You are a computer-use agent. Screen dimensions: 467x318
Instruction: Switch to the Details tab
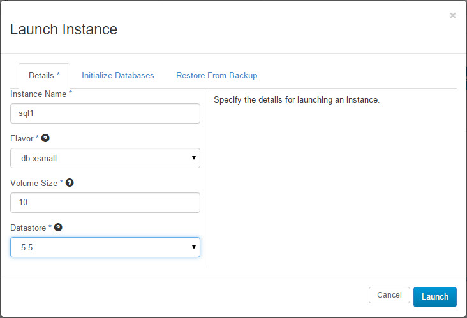[44, 75]
